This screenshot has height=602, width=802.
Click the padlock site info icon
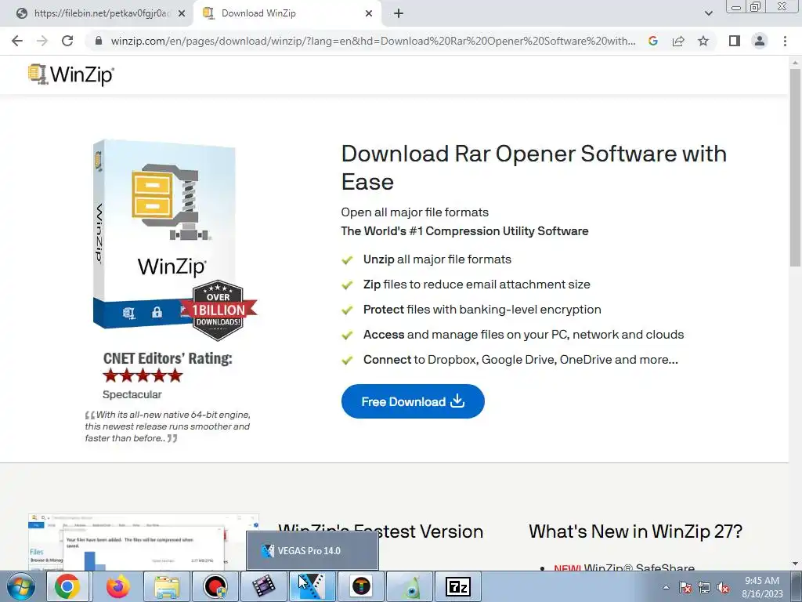click(x=98, y=41)
